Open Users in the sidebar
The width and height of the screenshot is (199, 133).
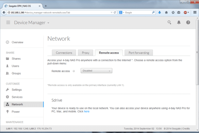point(15,66)
